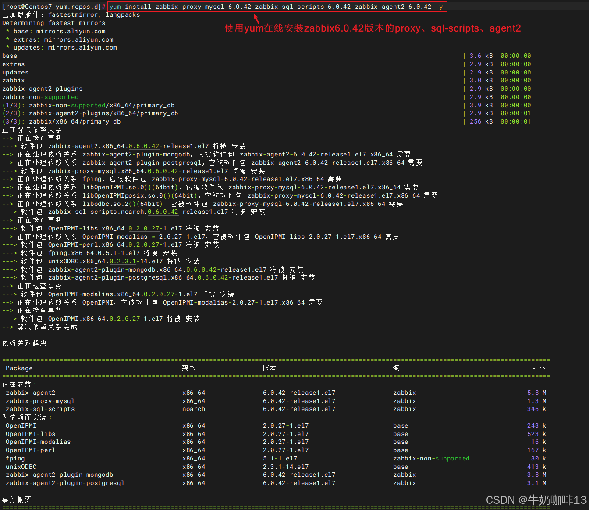Click the yum install command text

[x=276, y=7]
